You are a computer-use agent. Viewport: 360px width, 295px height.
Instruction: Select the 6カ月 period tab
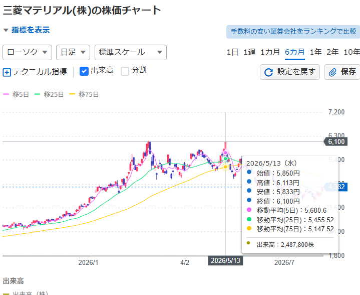tap(295, 52)
